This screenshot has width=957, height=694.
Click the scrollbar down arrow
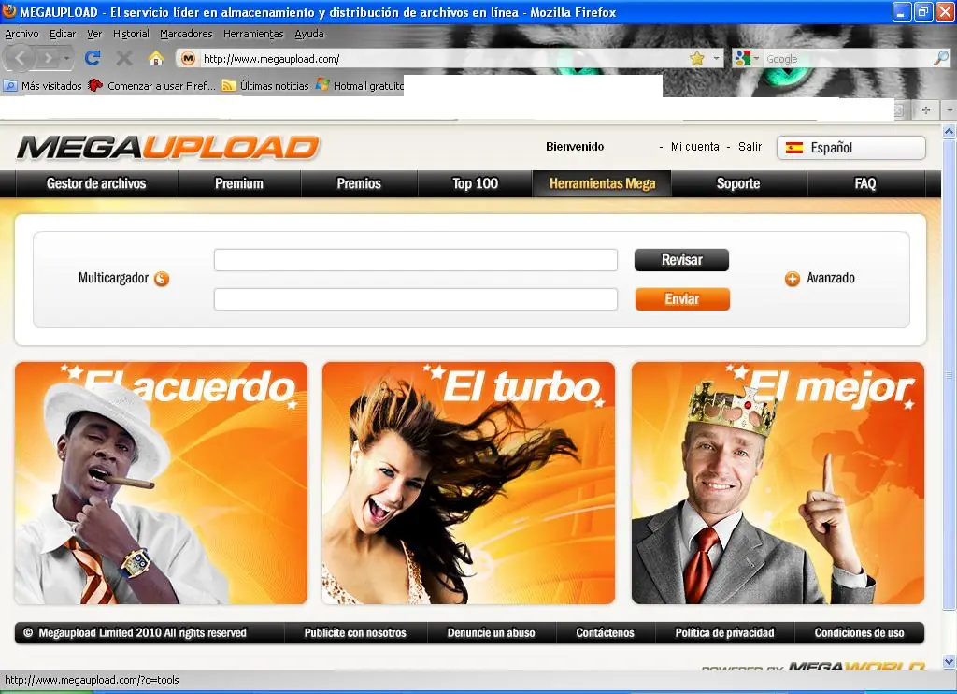(x=950, y=661)
